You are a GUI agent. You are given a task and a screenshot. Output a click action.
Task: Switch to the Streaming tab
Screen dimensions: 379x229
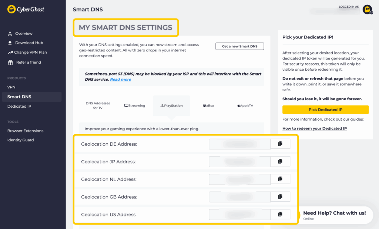coord(135,106)
